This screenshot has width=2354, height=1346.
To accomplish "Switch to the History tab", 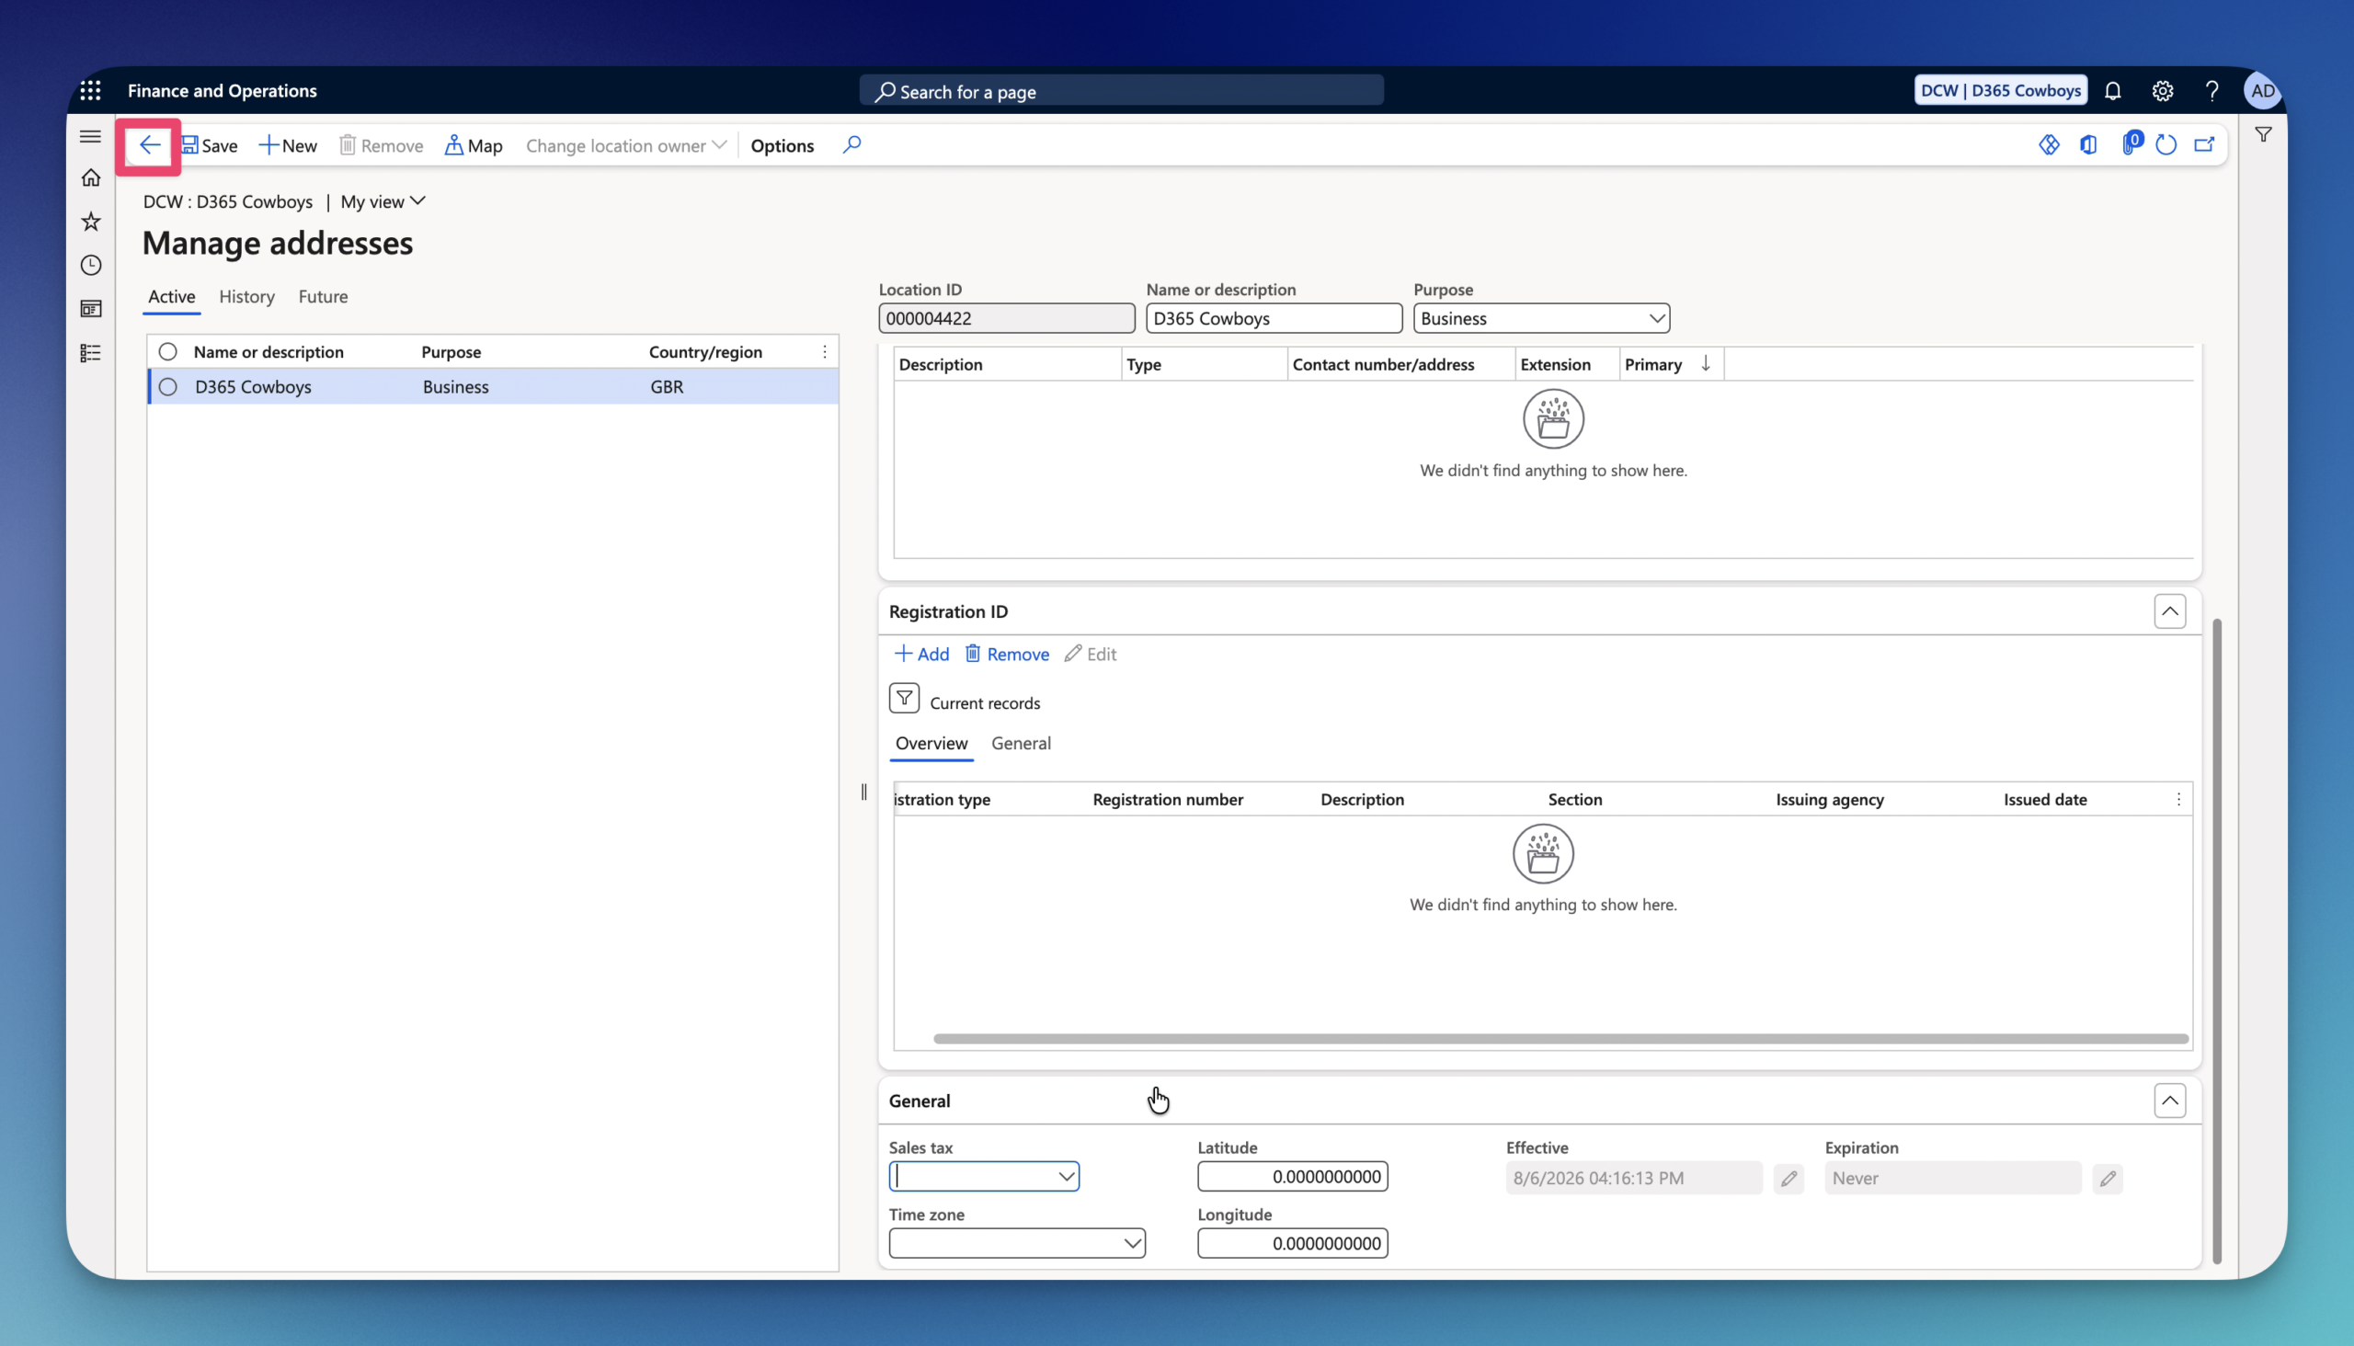I will click(246, 297).
